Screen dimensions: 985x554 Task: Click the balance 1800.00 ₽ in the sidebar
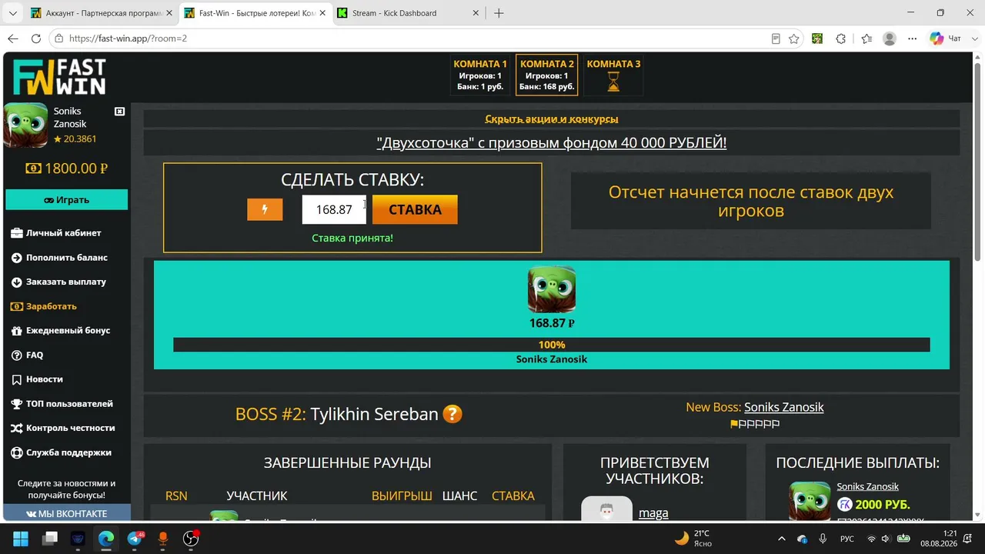[x=67, y=169]
